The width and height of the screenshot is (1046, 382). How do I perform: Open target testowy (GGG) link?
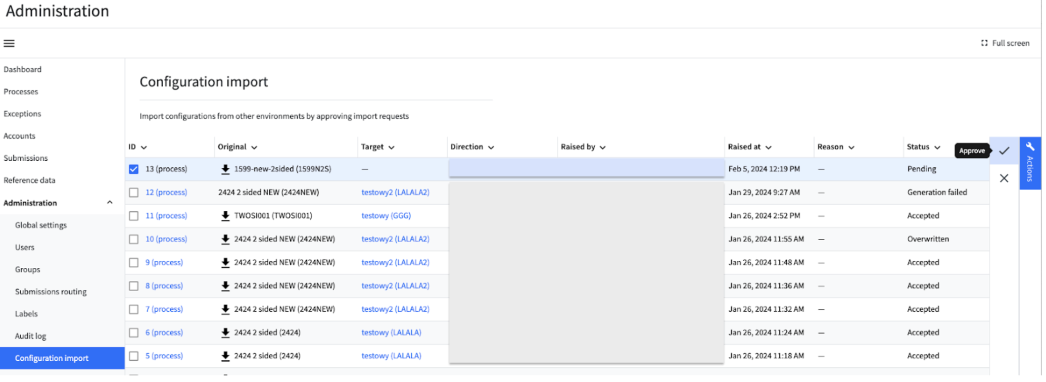386,216
